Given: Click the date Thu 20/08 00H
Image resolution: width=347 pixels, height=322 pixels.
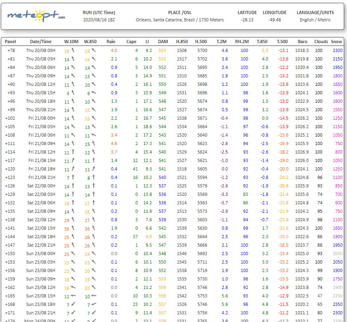Looking at the screenshot, I should point(41,50).
